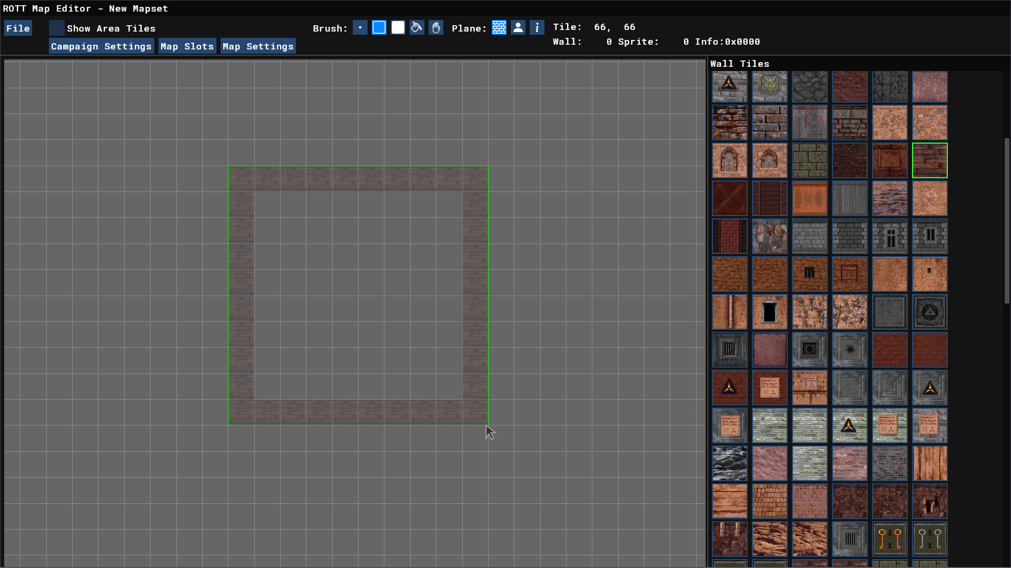Select the single-point brush
The height and width of the screenshot is (568, 1011).
[x=360, y=28]
